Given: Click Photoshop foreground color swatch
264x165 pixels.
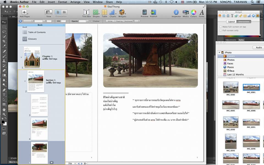Looking at the screenshot, I should point(3,122).
